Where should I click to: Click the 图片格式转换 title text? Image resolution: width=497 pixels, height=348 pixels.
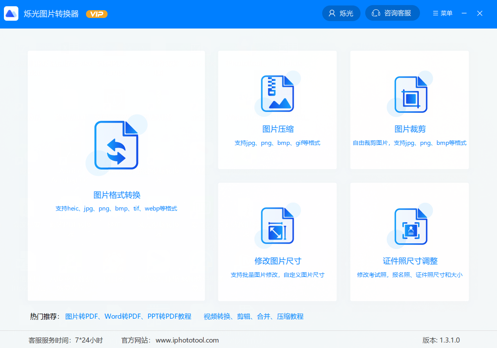pyautogui.click(x=117, y=195)
